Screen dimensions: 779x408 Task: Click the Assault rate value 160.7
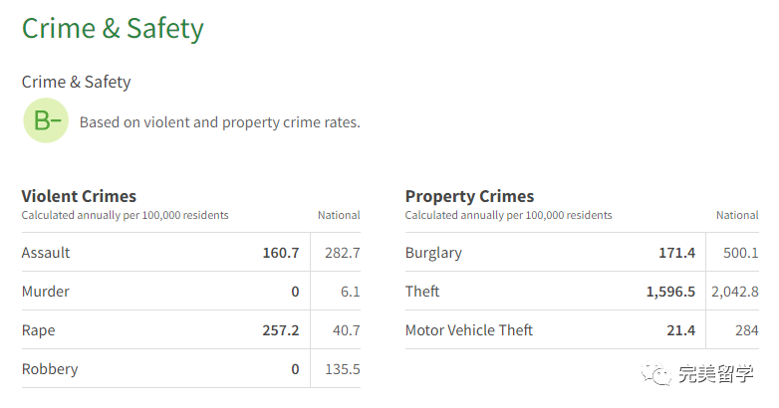tap(281, 253)
